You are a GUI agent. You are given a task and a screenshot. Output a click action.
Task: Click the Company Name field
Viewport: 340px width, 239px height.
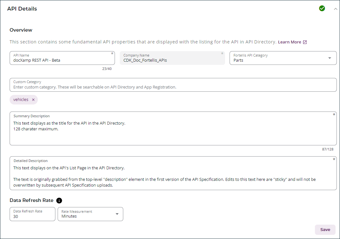point(172,58)
